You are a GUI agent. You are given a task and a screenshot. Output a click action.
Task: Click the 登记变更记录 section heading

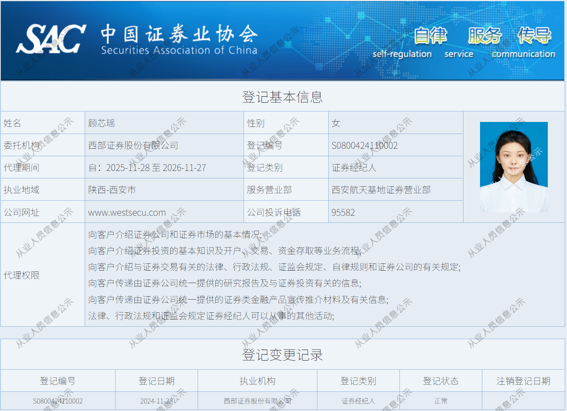tap(282, 355)
